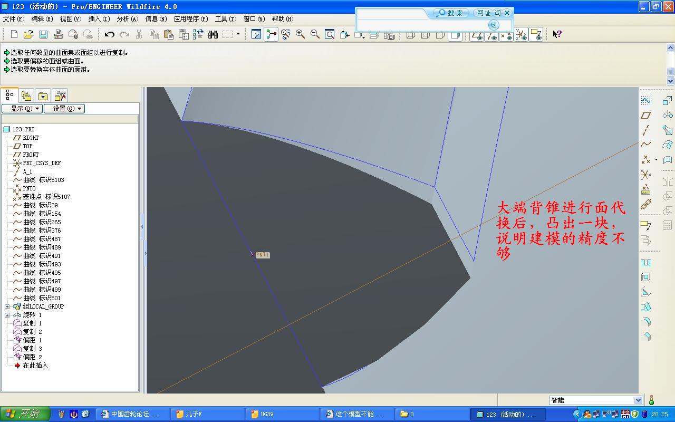Click the Zoom In magnifier icon

tap(300, 34)
